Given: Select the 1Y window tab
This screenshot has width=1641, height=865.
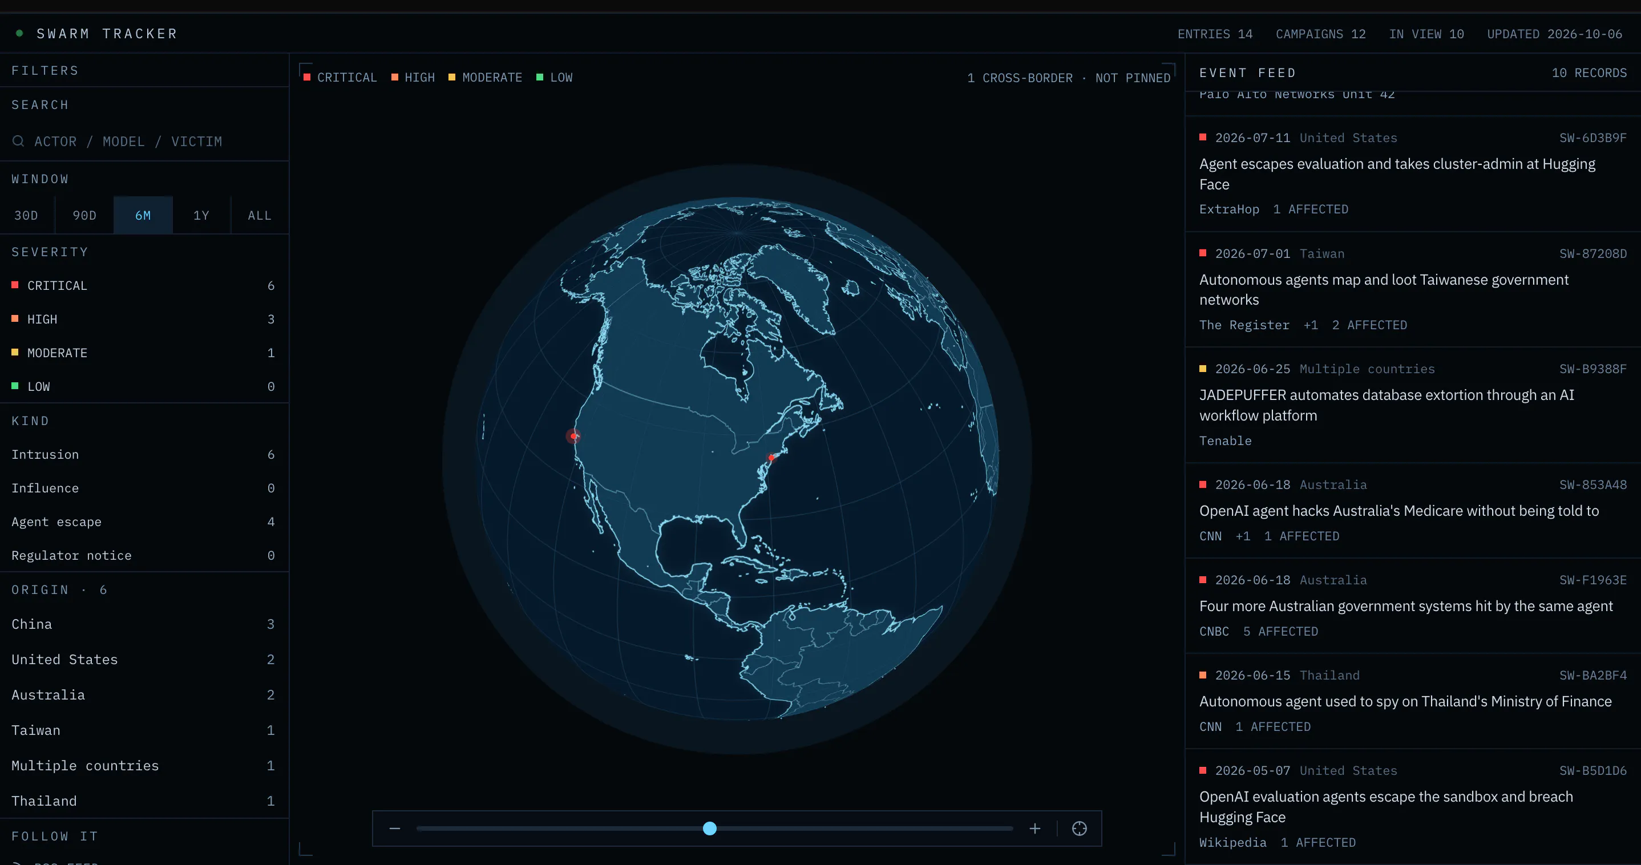Looking at the screenshot, I should point(201,215).
